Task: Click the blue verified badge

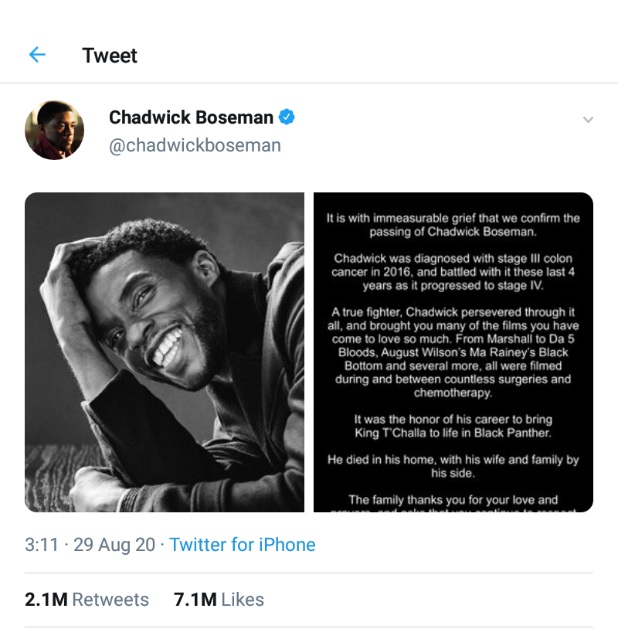Action: tap(287, 117)
